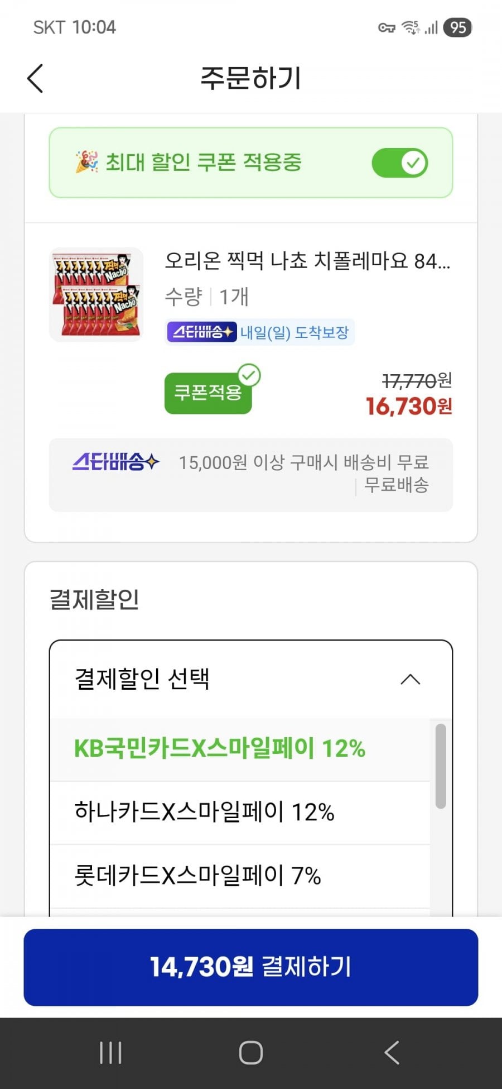The height and width of the screenshot is (1089, 502).
Task: Tap the Android system back icon
Action: (392, 1053)
